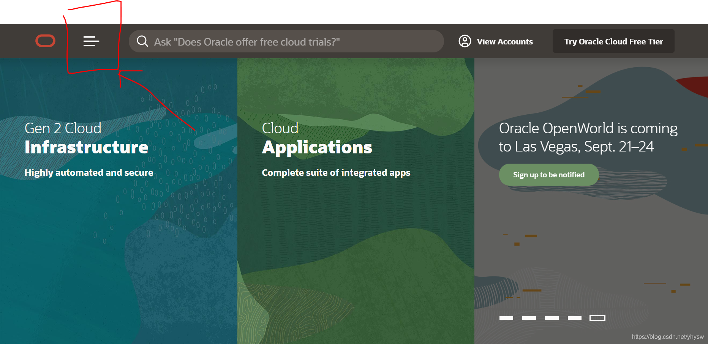
Task: Select the first carousel slide indicator
Action: 506,318
